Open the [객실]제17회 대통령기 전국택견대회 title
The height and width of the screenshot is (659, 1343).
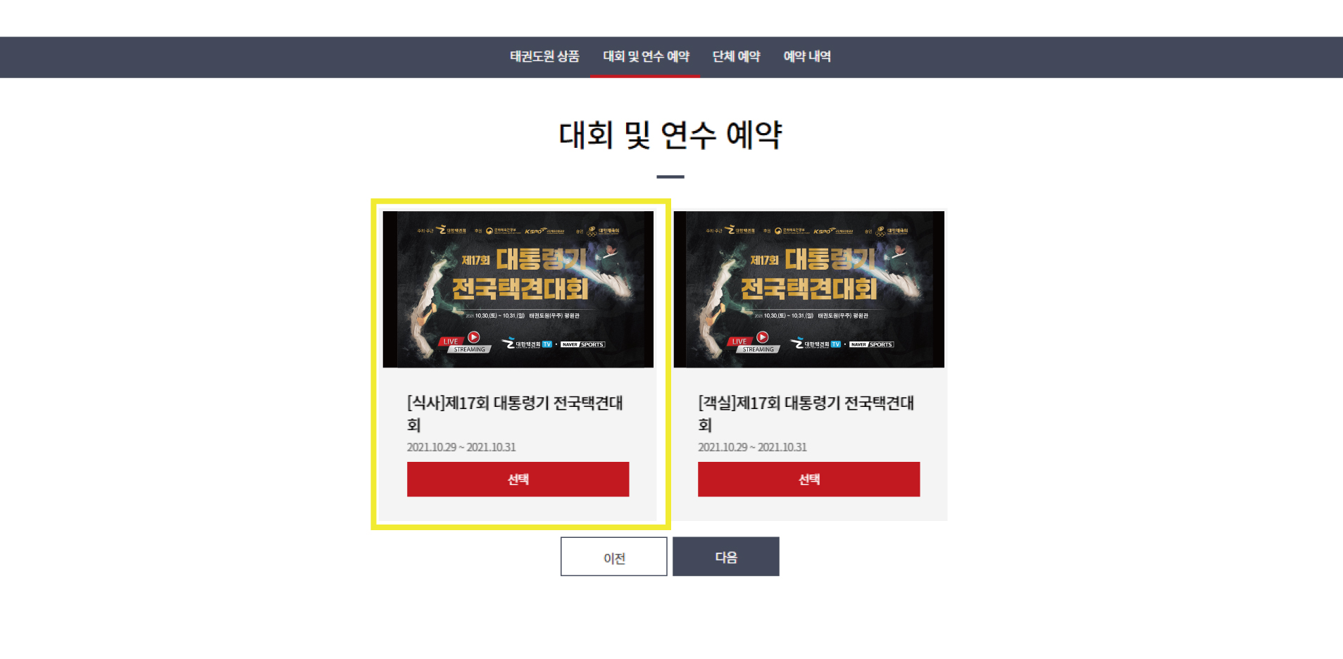pyautogui.click(x=806, y=413)
